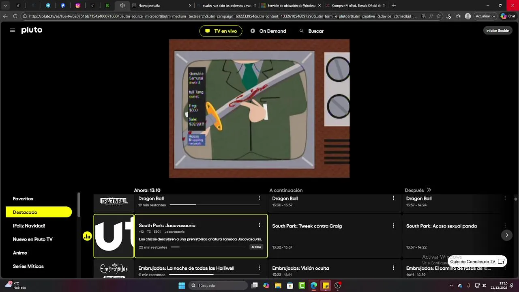The image size is (519, 292).
Task: Open the Windows Start menu
Action: point(182,286)
